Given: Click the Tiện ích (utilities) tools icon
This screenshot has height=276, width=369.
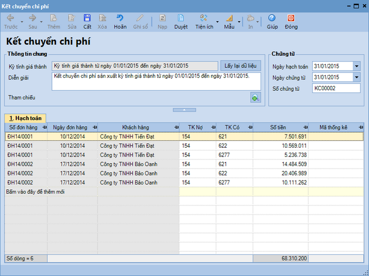Looking at the screenshot, I should 204,18.
